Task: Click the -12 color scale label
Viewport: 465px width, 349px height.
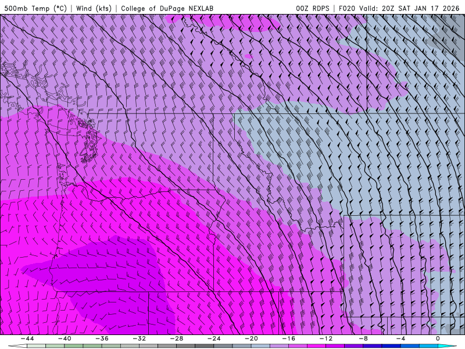Action: (x=326, y=339)
